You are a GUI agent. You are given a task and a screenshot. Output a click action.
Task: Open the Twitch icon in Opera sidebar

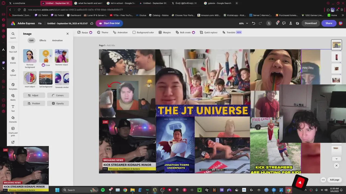[x=3, y=63]
